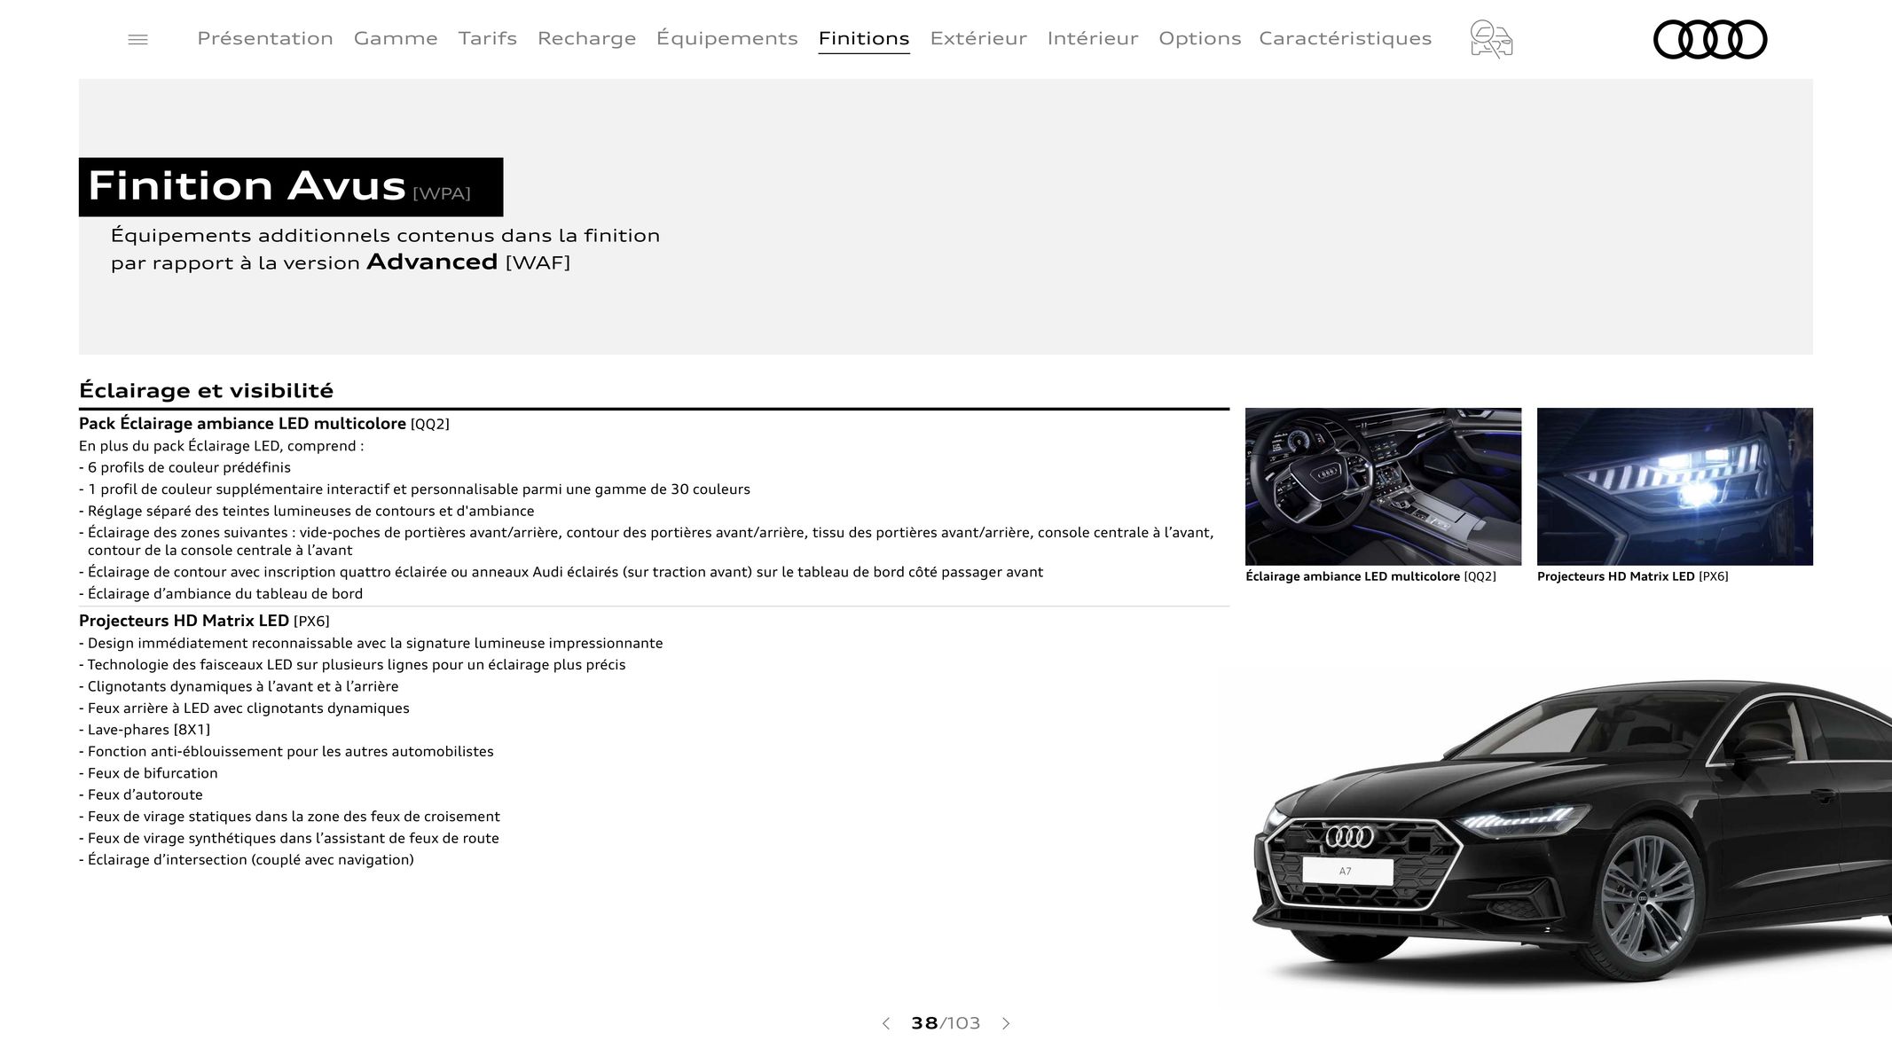Viewport: 1892px width, 1064px height.
Task: Click the HD Matrix LED headlight thumbnail
Action: click(x=1675, y=486)
